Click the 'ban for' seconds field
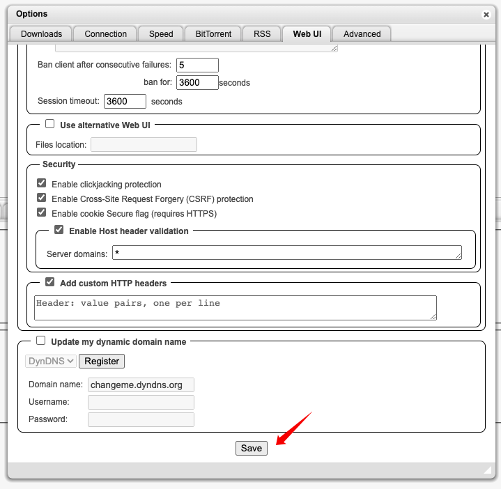501x489 pixels. click(x=197, y=82)
